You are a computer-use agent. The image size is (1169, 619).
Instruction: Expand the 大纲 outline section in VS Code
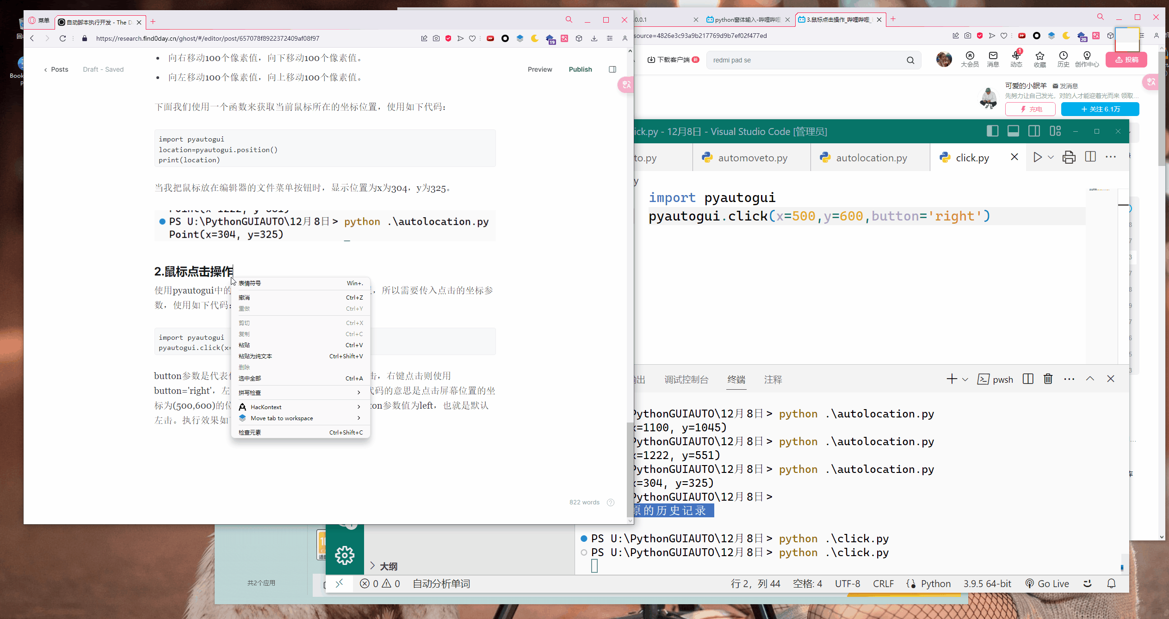[383, 566]
